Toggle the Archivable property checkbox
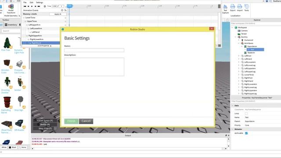 [246, 133]
